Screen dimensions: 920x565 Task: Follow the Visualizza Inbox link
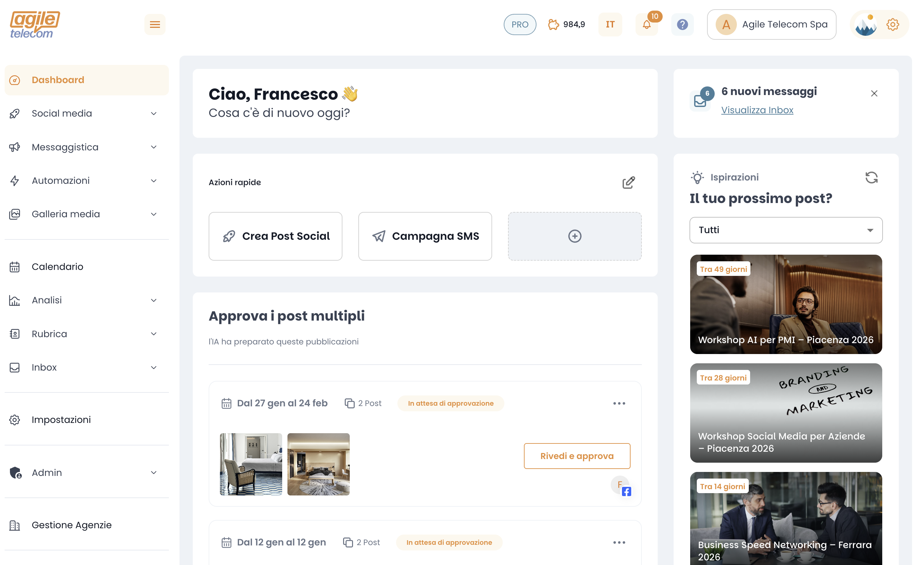click(x=757, y=110)
